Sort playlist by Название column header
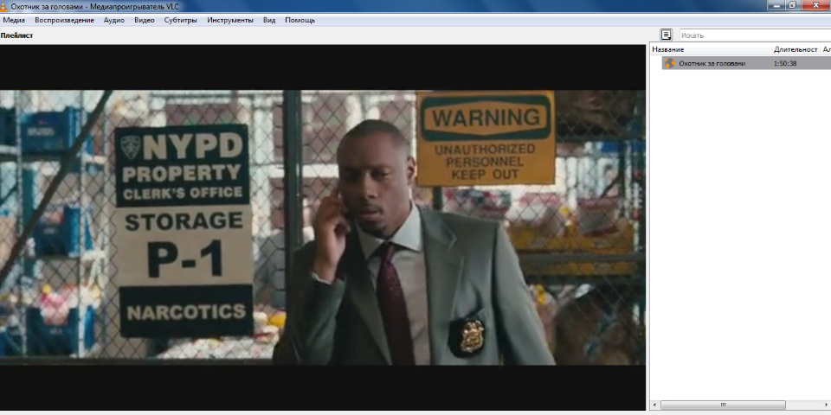 click(x=710, y=49)
